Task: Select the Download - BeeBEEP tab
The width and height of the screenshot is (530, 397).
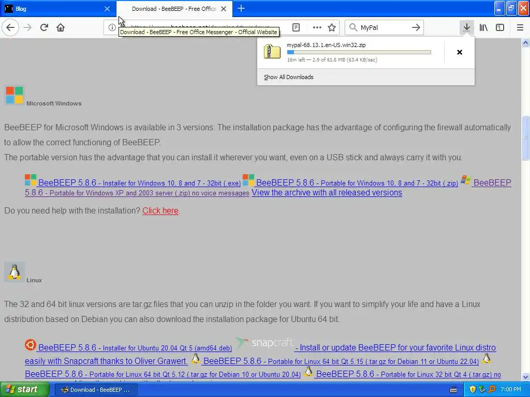Action: click(174, 8)
